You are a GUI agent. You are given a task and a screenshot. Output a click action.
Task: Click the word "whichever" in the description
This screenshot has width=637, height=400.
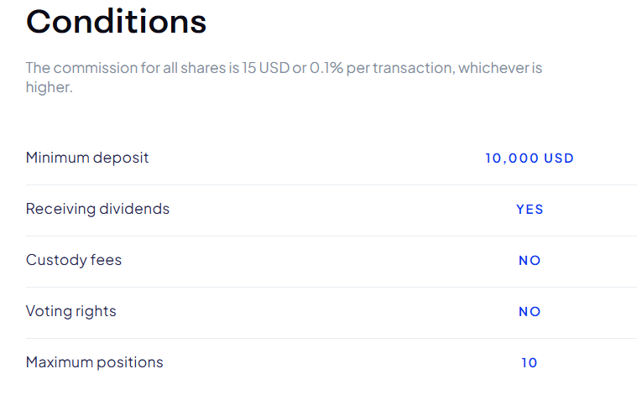(x=495, y=68)
